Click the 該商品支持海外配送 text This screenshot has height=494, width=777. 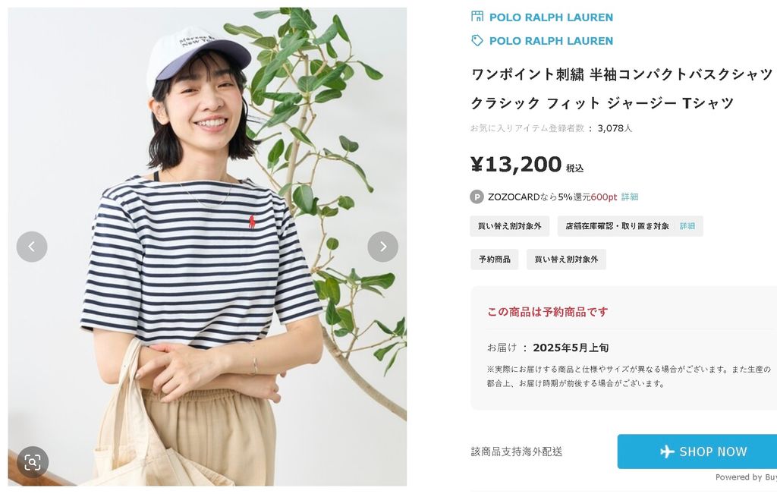point(516,452)
